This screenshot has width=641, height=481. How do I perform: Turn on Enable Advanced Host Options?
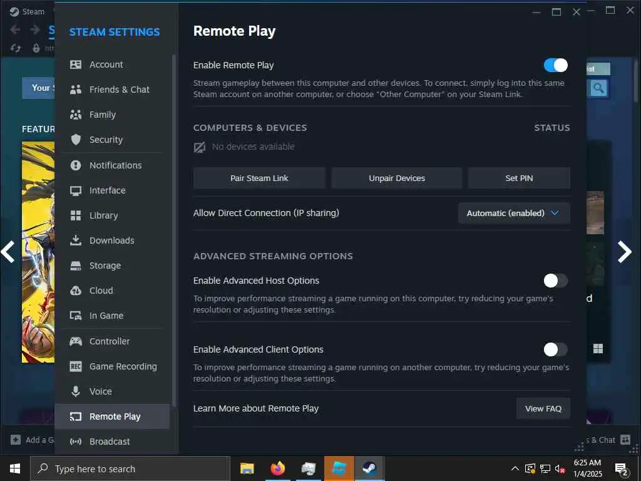point(556,281)
